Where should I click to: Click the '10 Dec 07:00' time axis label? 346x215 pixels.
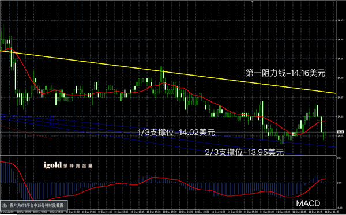(x=73, y=212)
